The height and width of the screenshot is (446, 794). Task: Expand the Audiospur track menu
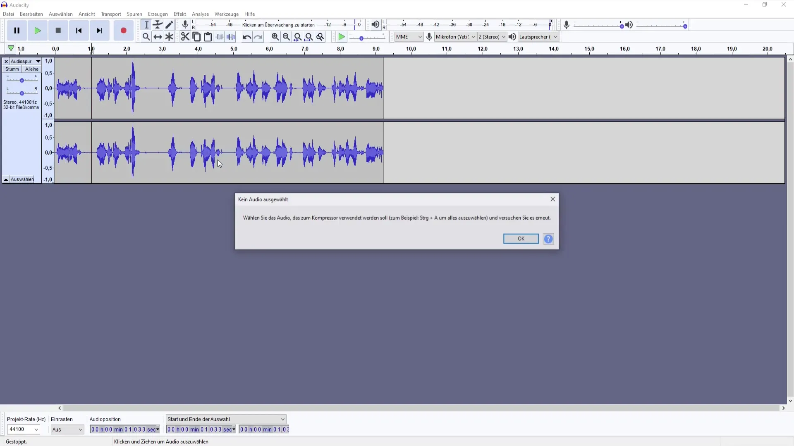(26, 61)
